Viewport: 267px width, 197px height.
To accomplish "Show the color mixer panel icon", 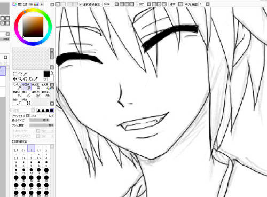I will (31, 4).
